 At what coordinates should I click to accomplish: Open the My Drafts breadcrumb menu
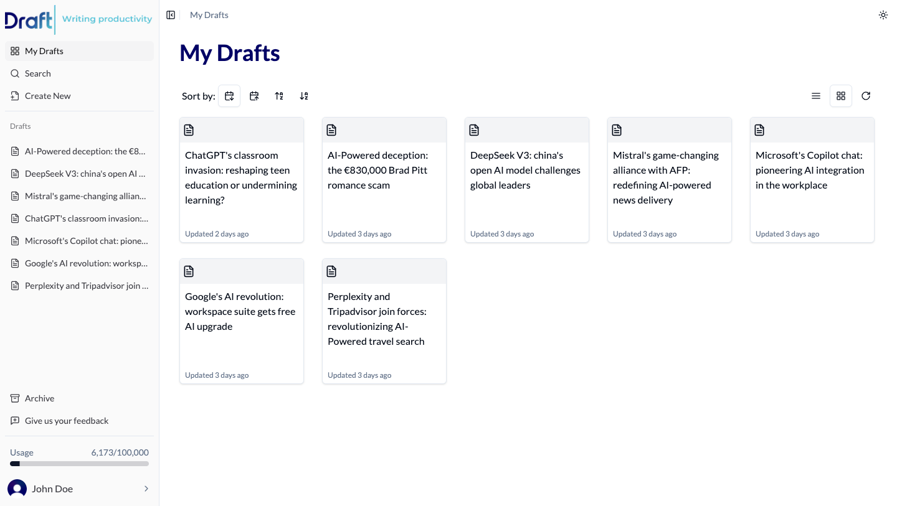[x=209, y=14]
